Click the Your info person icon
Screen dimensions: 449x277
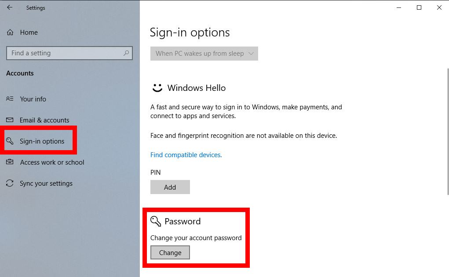(x=10, y=99)
